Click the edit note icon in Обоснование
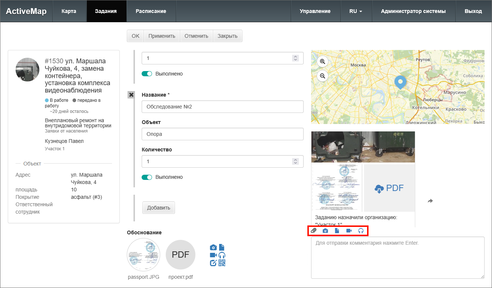This screenshot has width=492, height=288. click(213, 263)
